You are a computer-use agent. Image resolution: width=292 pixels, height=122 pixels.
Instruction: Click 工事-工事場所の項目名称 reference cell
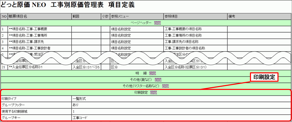[195, 35]
